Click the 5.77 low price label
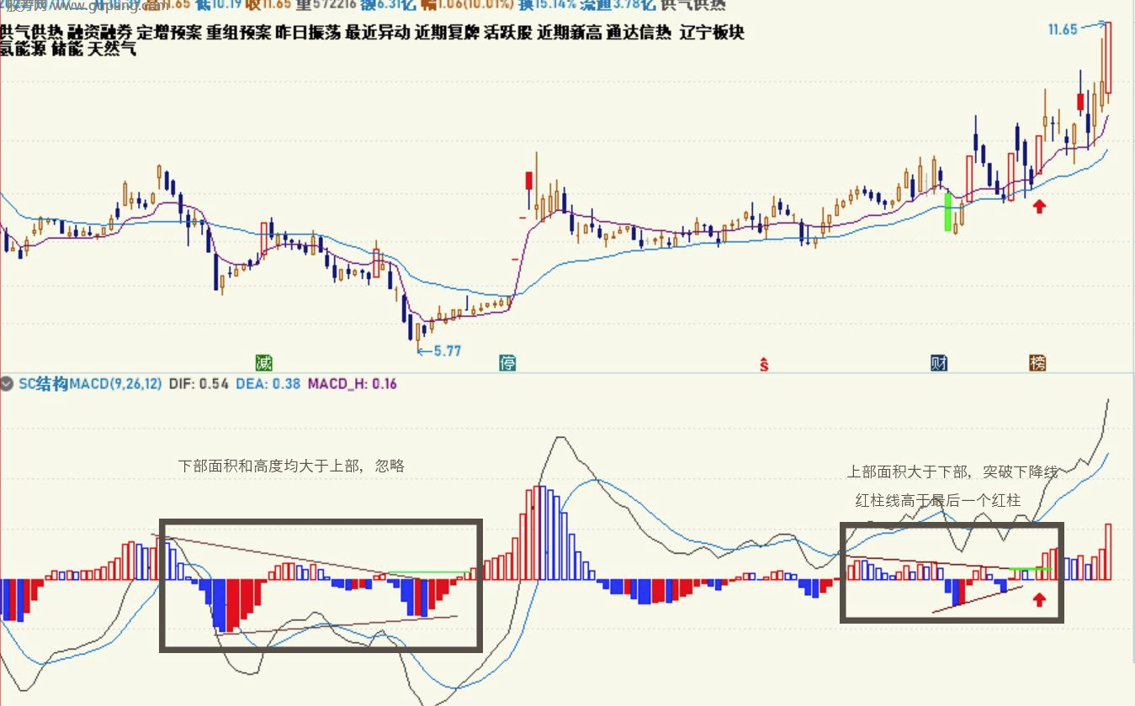1135x706 pixels. [x=447, y=350]
